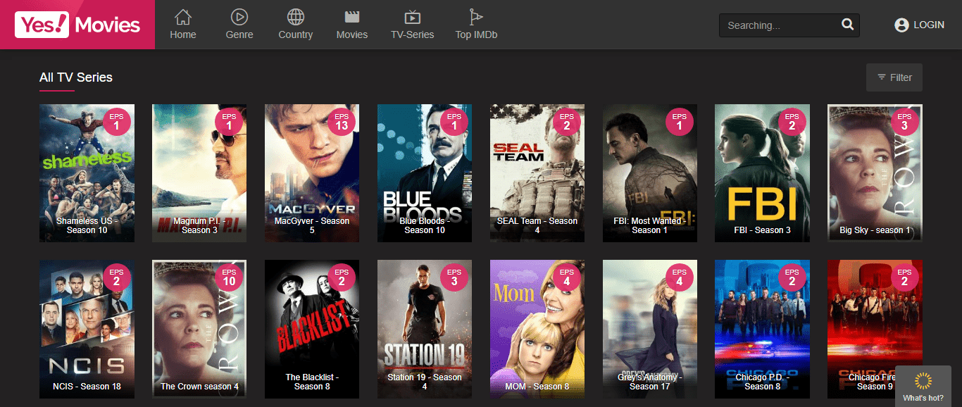Click EPS 1 badge on Shameless US
The image size is (962, 407).
(117, 122)
